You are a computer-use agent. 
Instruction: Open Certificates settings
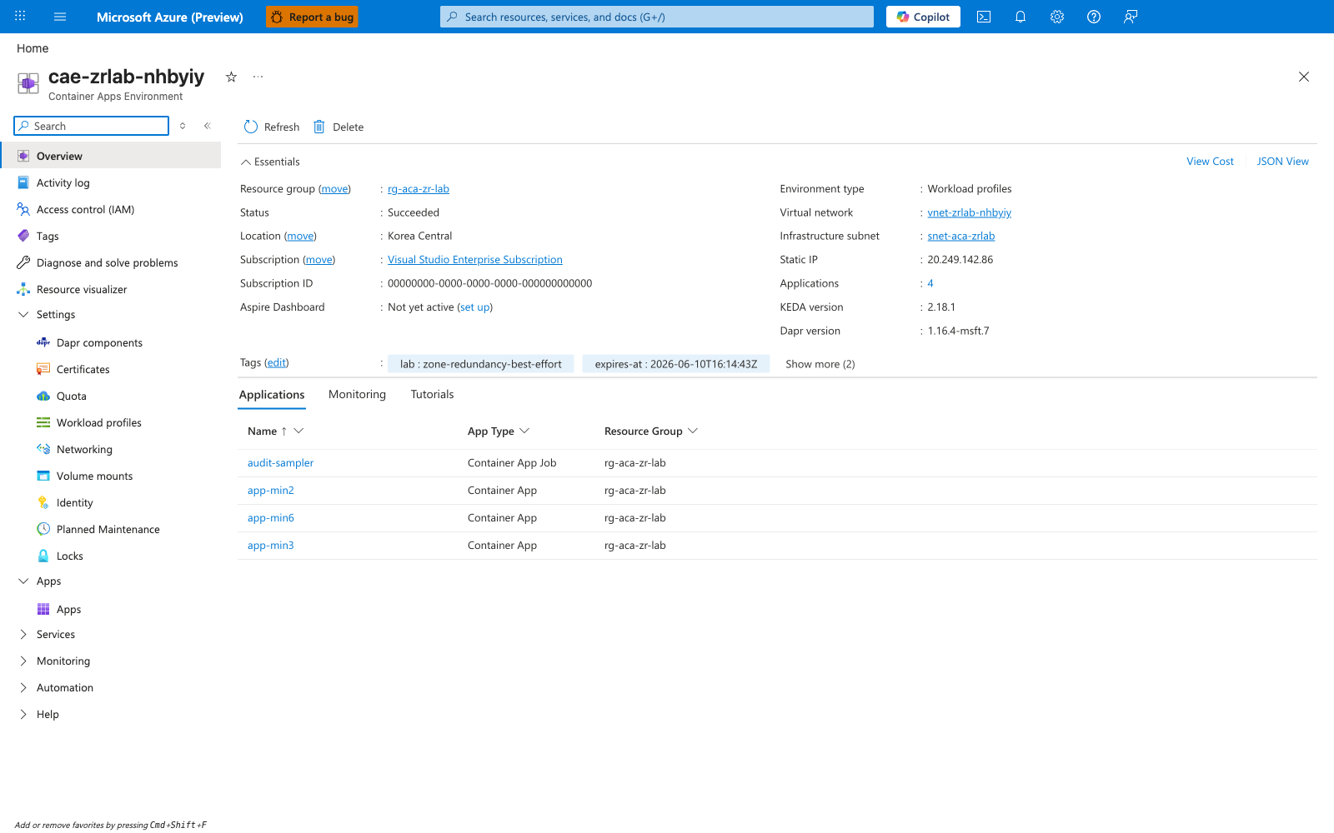point(83,370)
